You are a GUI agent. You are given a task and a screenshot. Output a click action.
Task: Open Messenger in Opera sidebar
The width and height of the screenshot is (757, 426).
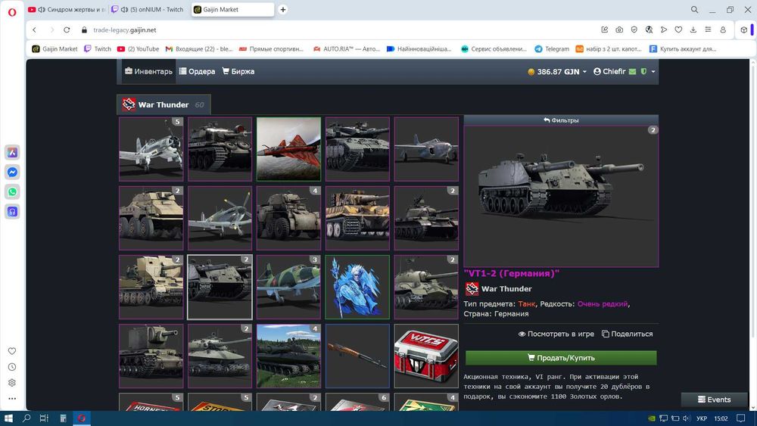pos(13,173)
